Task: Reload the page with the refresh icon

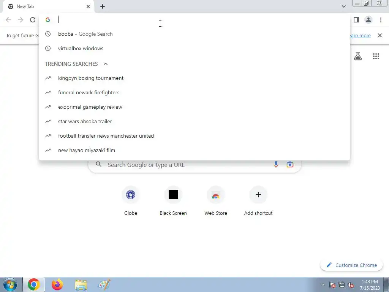Action: point(33,20)
